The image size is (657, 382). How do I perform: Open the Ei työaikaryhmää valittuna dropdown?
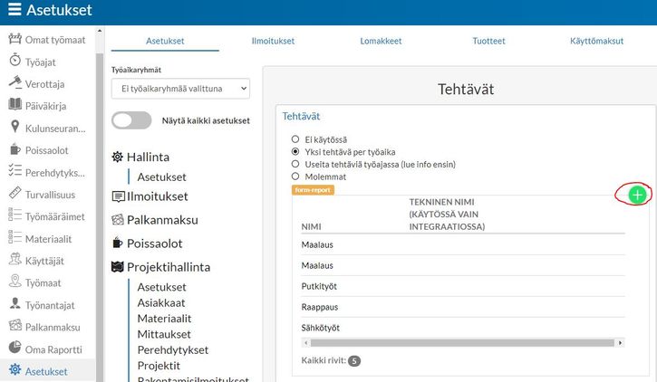[179, 88]
